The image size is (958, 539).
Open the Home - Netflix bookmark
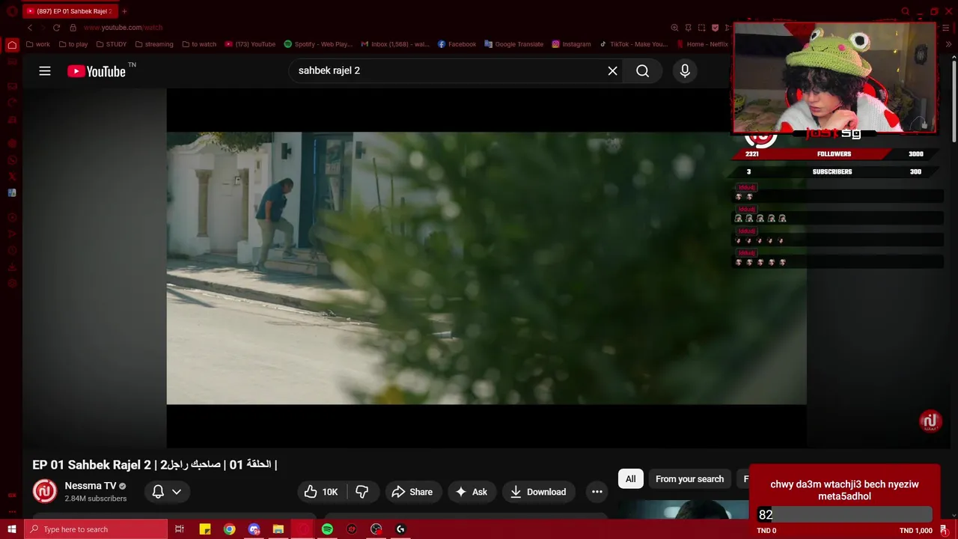701,44
